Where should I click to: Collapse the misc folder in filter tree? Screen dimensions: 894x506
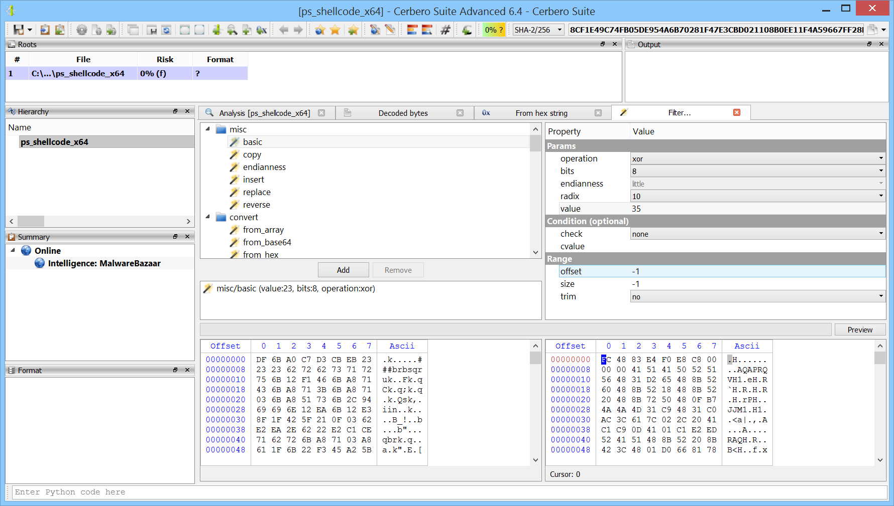[208, 129]
